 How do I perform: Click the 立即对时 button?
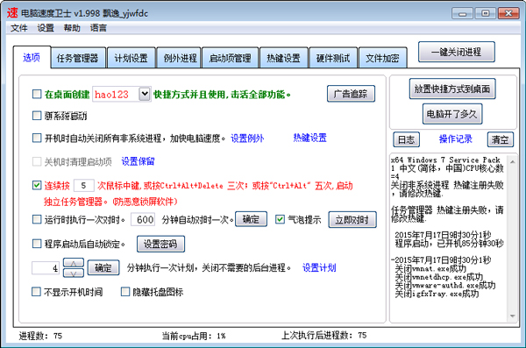coord(352,220)
